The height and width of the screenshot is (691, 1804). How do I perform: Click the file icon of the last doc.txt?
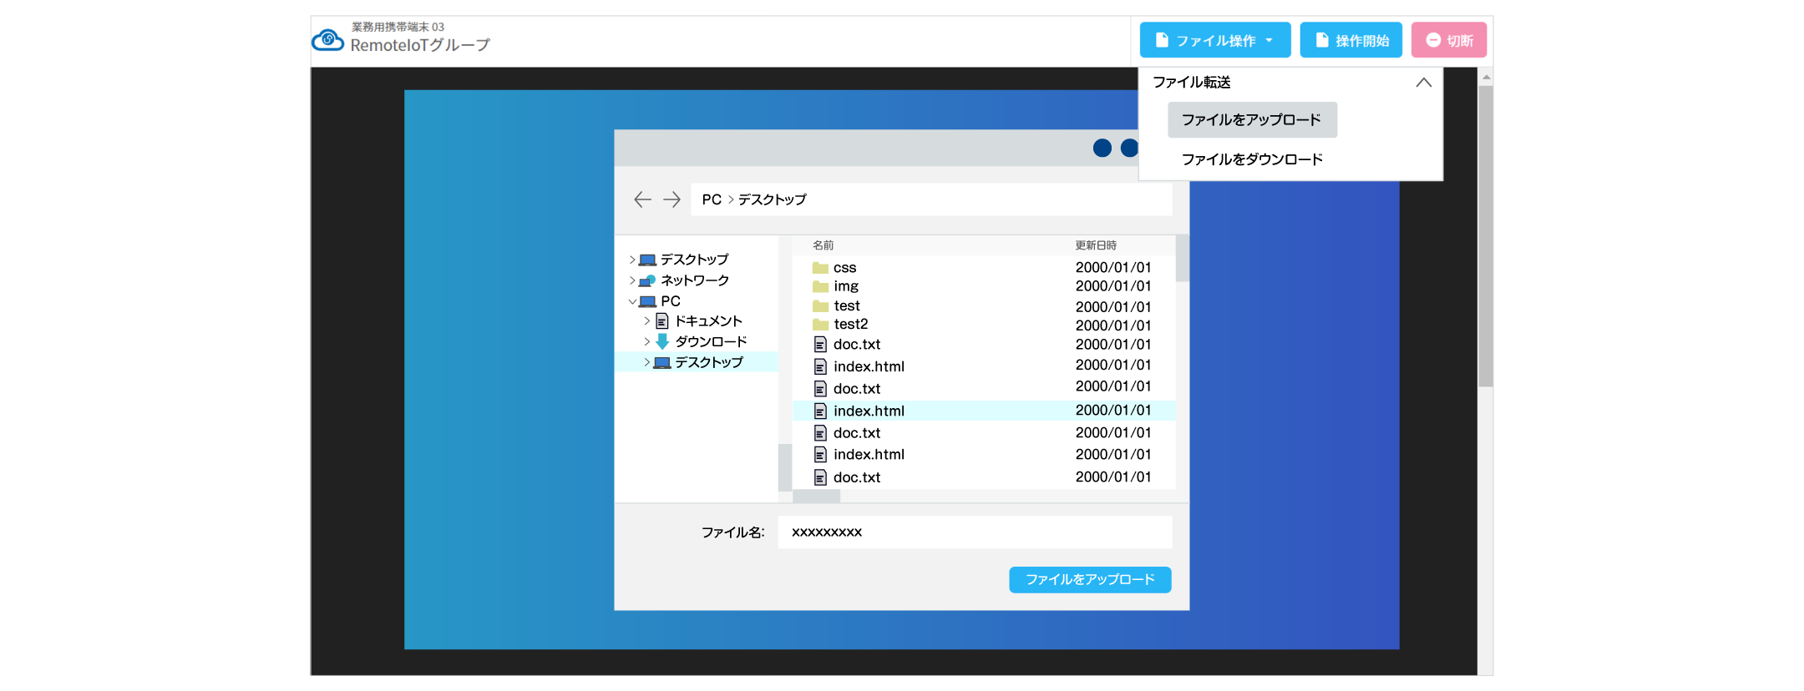(x=820, y=477)
